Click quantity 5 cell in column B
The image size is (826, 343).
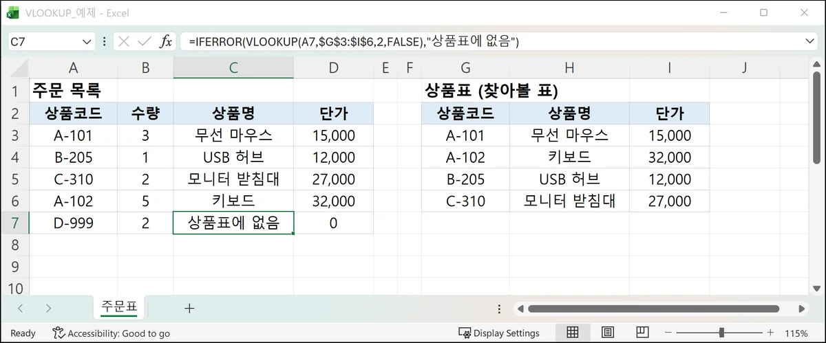(x=145, y=201)
